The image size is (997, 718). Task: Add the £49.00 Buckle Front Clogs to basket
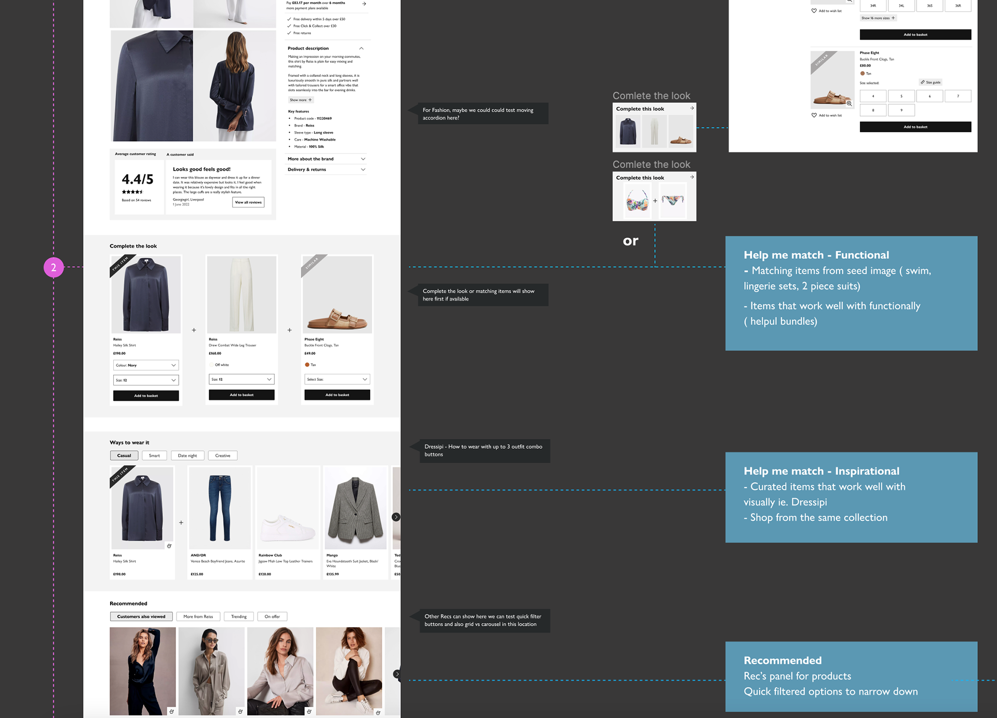[x=337, y=395]
